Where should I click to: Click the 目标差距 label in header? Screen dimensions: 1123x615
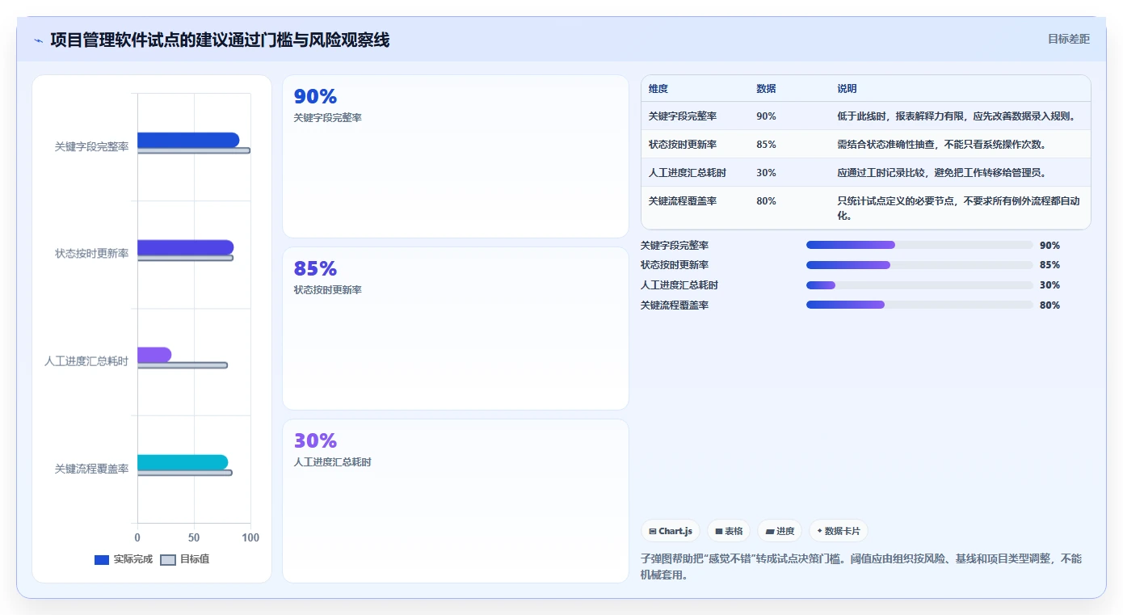(1068, 39)
